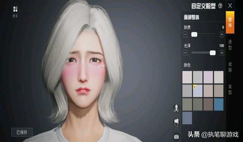This screenshot has width=243, height=142.
Task: Increase 光泽 with the plus button
Action: 222,53
